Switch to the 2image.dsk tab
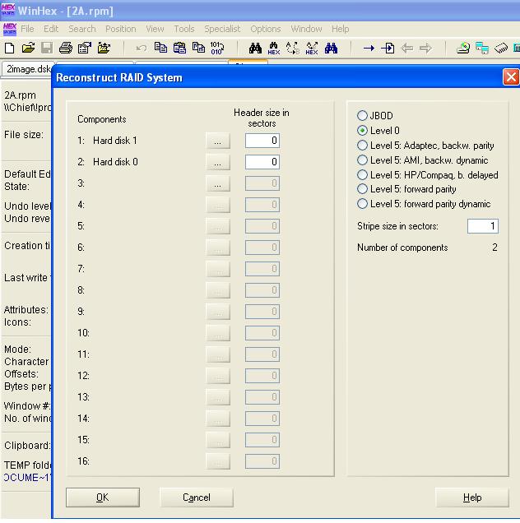Viewport: 520px width, 523px height. point(28,69)
